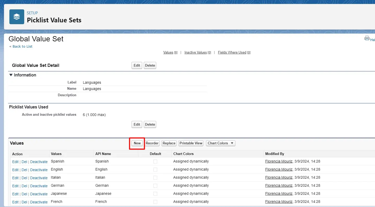375x207 pixels.
Task: Jump to Inactive Values section link
Action: tap(196, 53)
